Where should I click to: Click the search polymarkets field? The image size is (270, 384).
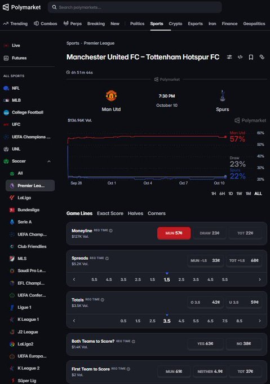tap(135, 7)
